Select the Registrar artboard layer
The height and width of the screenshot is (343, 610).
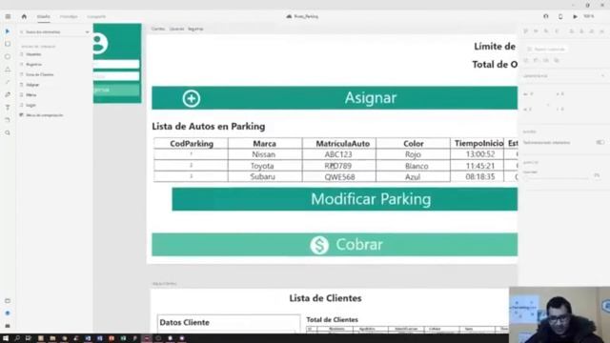tap(34, 65)
